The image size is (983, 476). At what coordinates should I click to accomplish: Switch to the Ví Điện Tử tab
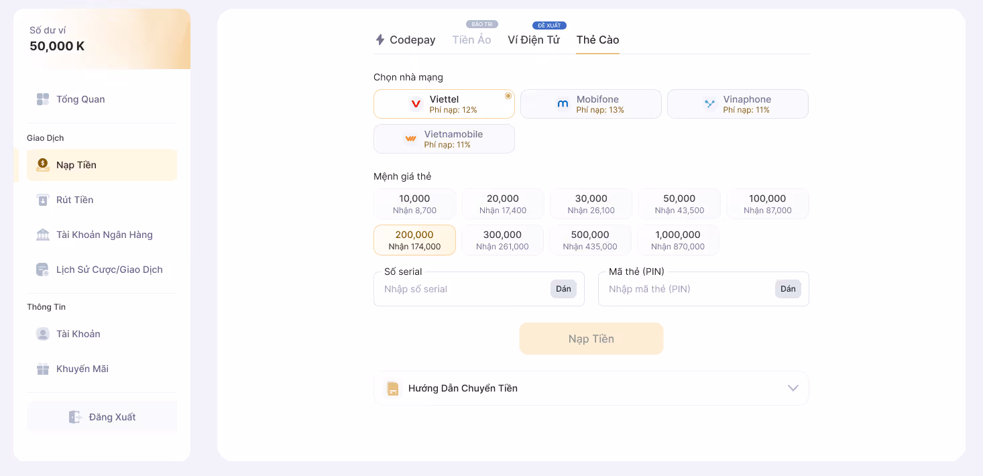[x=534, y=40]
